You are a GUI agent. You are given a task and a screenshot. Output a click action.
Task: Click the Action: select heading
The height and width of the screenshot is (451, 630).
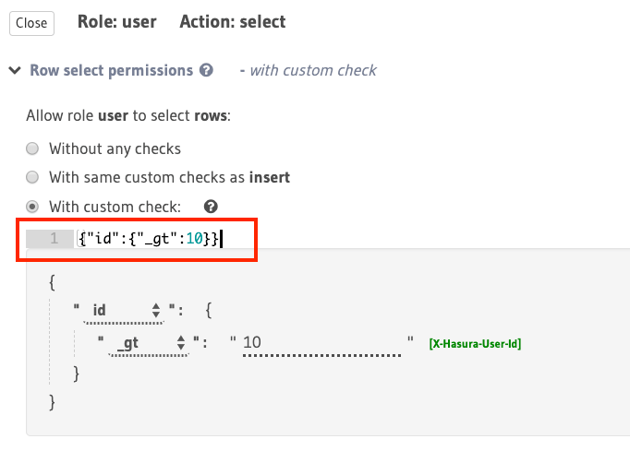pyautogui.click(x=233, y=21)
